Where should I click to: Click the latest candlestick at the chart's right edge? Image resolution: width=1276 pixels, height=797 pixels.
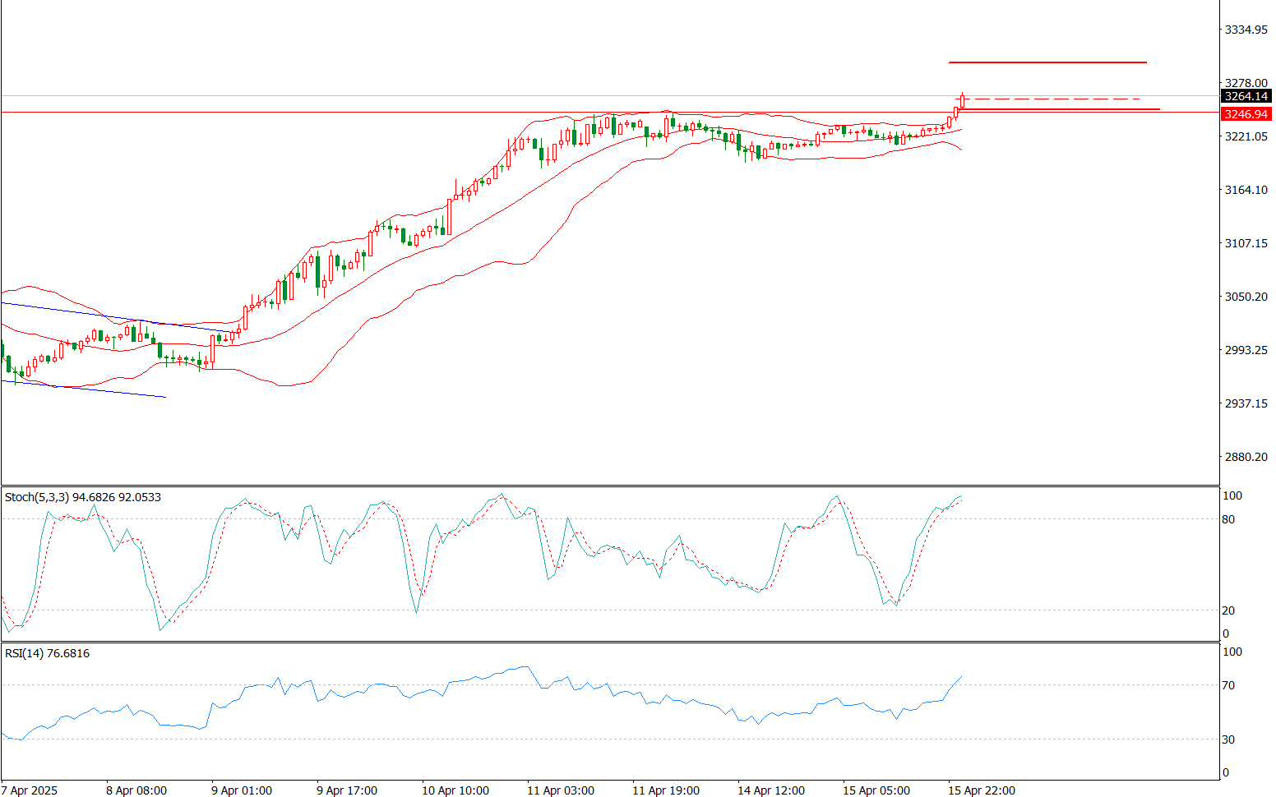click(x=962, y=101)
